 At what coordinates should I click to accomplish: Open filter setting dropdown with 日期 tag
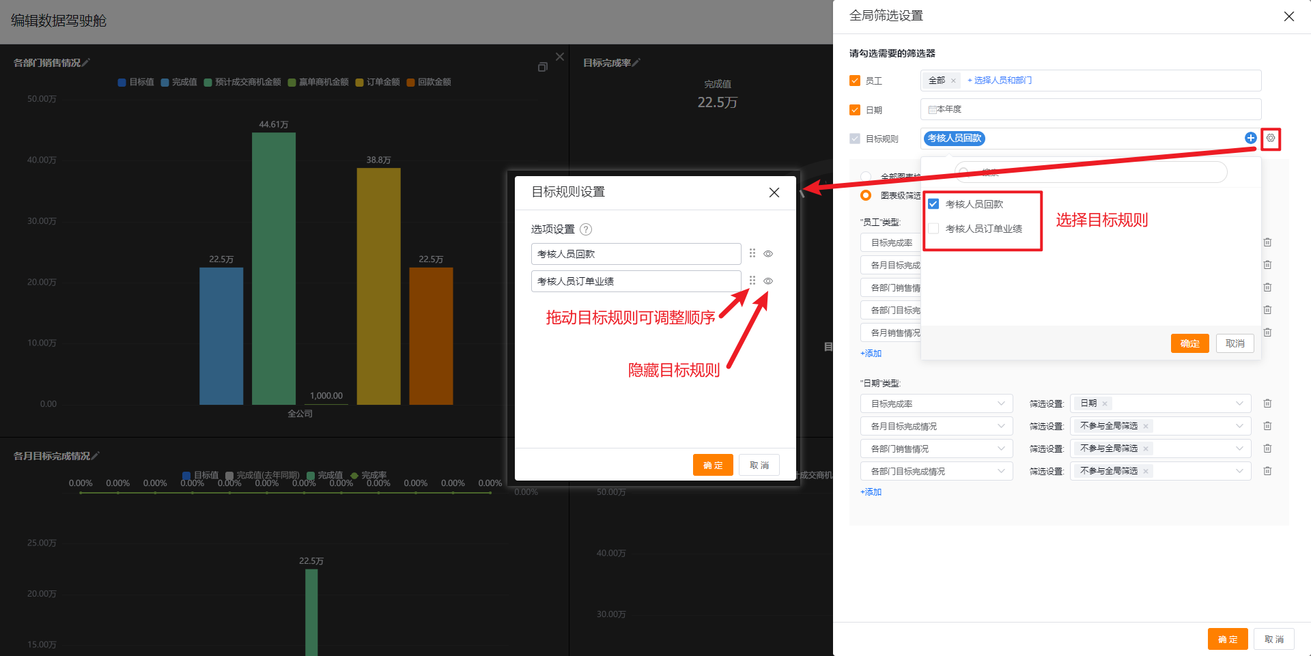tap(1160, 403)
